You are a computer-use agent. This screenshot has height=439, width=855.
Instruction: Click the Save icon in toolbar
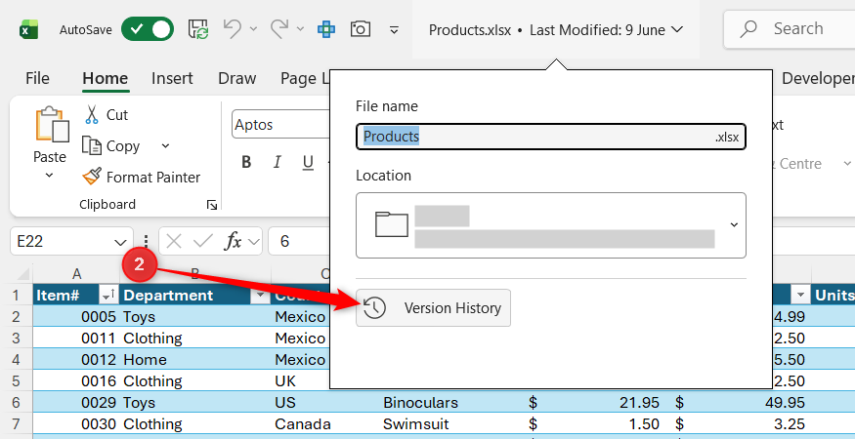point(198,29)
